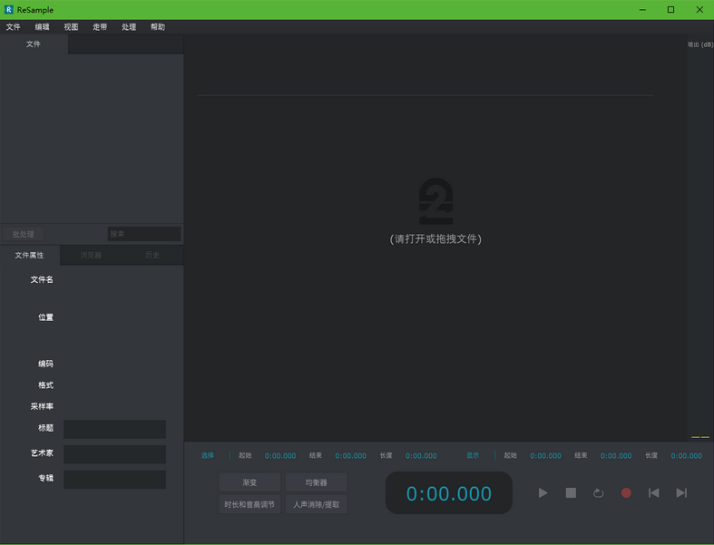Focus the 搜索 search field
Viewport: 714px width, 545px height.
pyautogui.click(x=144, y=234)
